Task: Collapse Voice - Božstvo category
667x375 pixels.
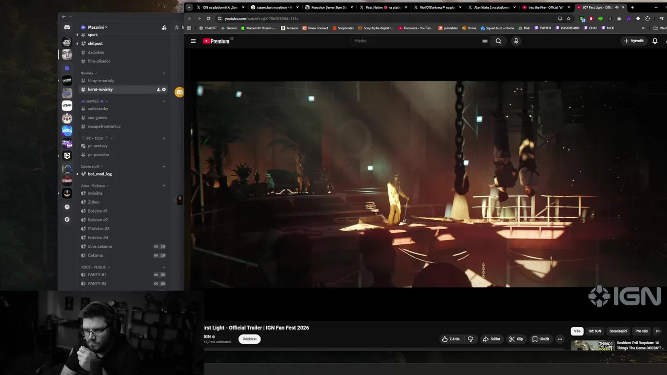Action: (94, 185)
